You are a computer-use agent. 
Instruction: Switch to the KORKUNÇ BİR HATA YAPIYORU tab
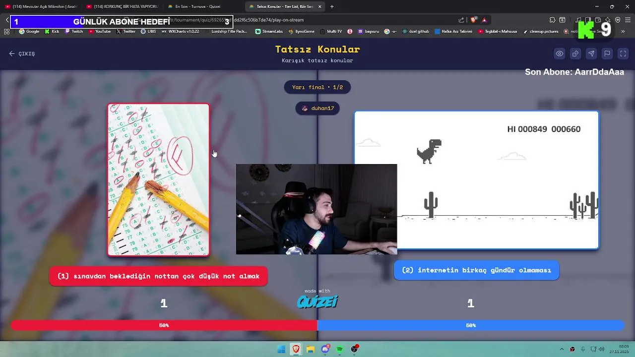coord(122,6)
